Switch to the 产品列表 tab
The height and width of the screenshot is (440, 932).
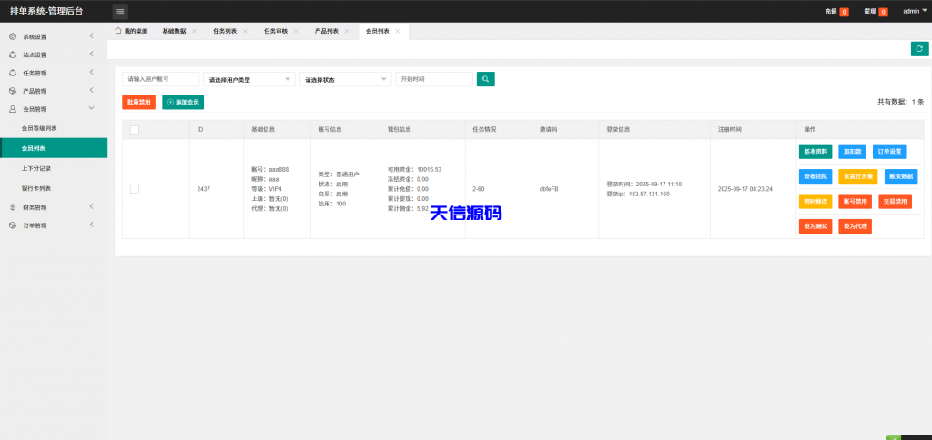tap(326, 31)
